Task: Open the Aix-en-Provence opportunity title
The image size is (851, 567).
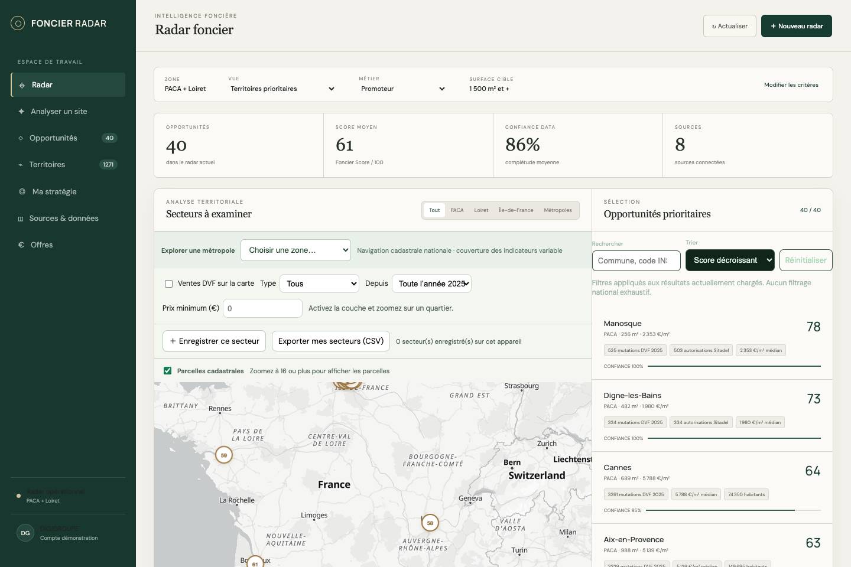Action: pyautogui.click(x=634, y=540)
